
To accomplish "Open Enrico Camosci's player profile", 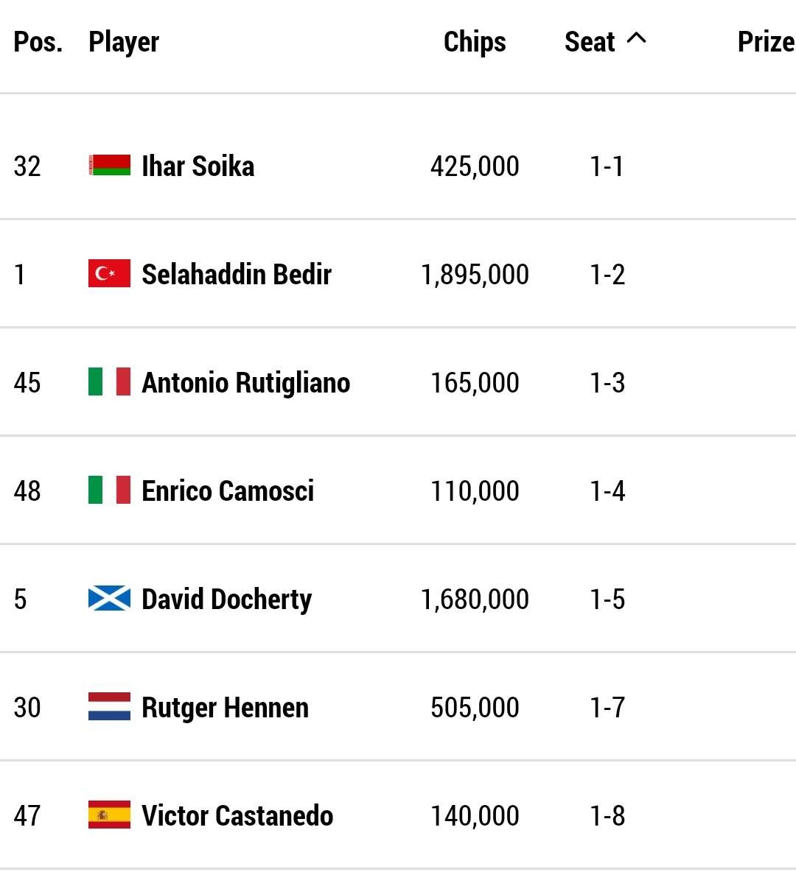I will tap(228, 490).
